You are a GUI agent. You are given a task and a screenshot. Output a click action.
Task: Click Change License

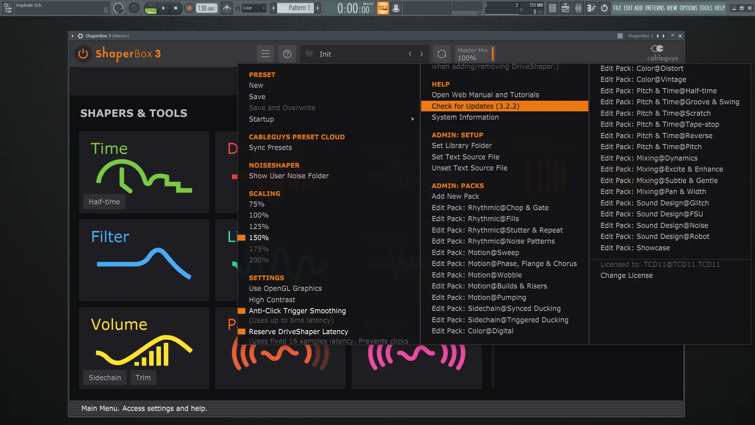[x=626, y=275]
